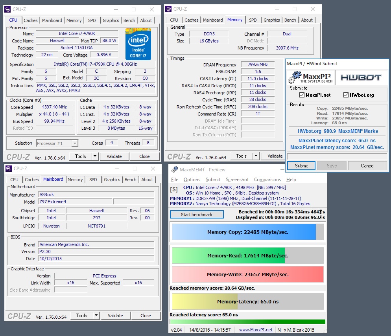Click the ASRock manufacturer field

click(96, 195)
